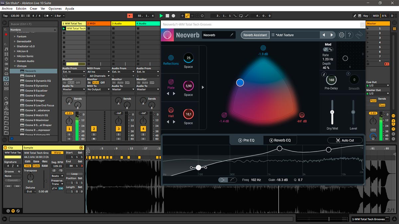This screenshot has height=224, width=399.
Task: Select Ozone 9 Equalizer in browser
Action: [36, 91]
